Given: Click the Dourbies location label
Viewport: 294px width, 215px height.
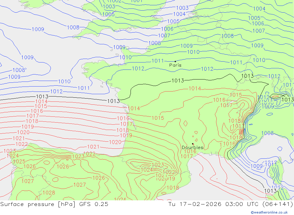Looking at the screenshot, I should coord(193,148).
